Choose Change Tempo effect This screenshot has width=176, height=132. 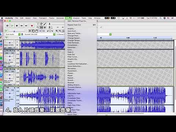pyautogui.click(x=81, y=40)
